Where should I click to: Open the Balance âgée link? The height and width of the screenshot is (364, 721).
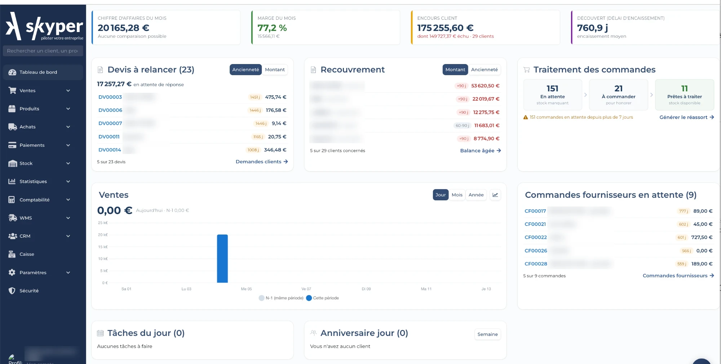pos(481,151)
